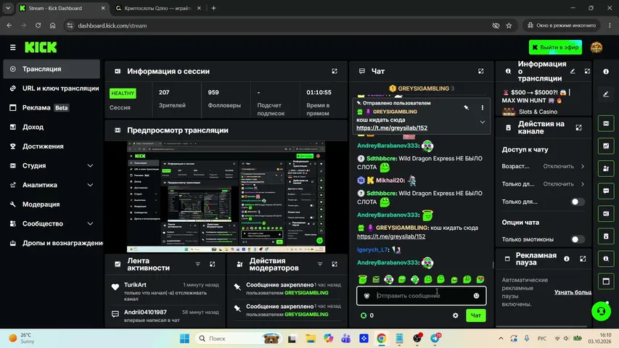Expand the Channel Actions panel
The height and width of the screenshot is (348, 619).
click(579, 128)
